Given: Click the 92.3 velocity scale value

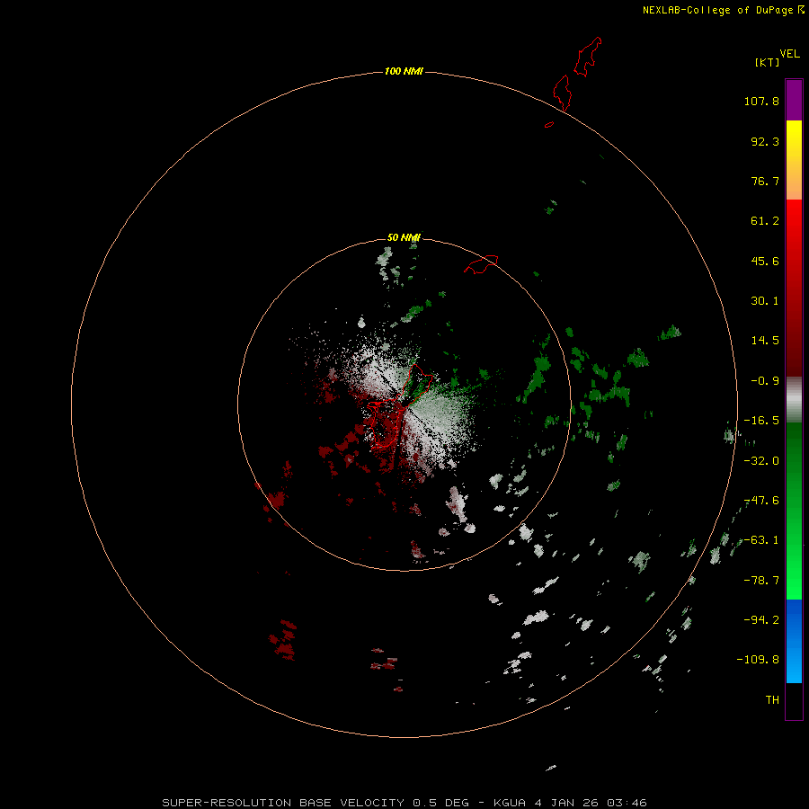Looking at the screenshot, I should (x=765, y=141).
